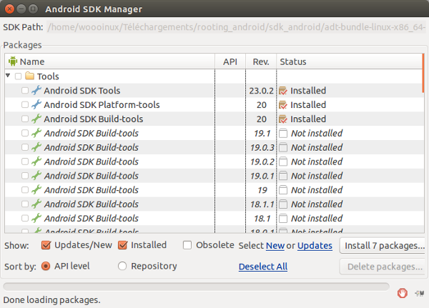Click the 23.0.2 revision cell

[261, 91]
